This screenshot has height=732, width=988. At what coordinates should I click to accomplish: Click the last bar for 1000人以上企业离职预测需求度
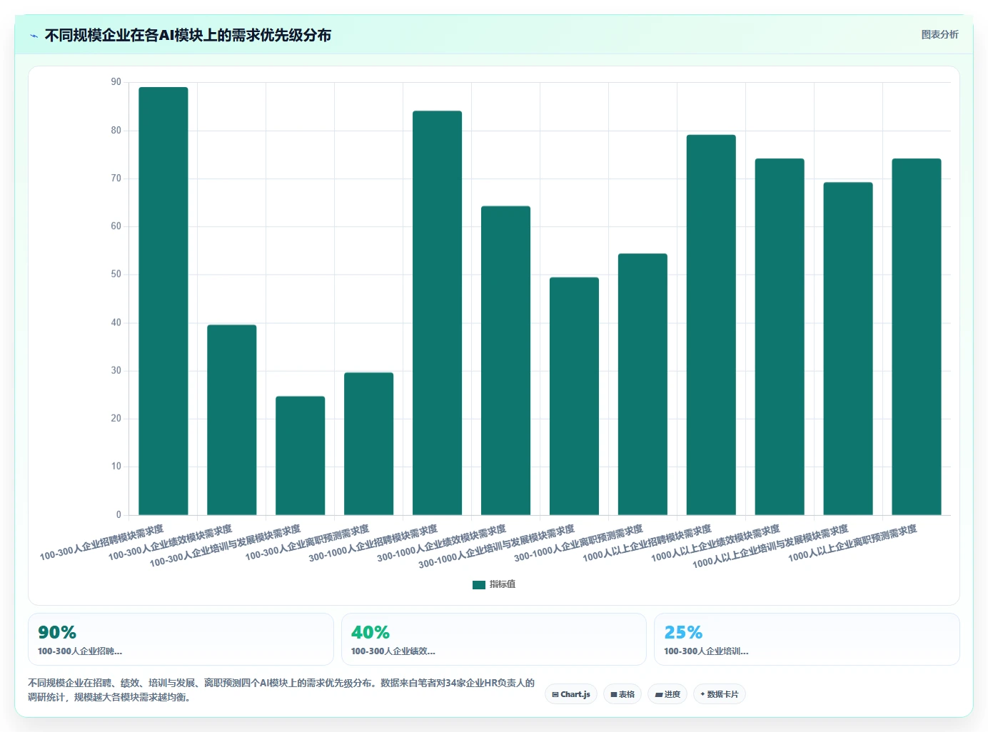coord(917,337)
